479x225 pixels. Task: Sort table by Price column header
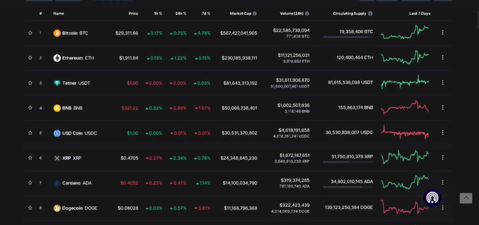tap(133, 14)
